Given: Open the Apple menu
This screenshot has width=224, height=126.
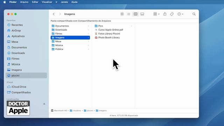Looking at the screenshot, I should pyautogui.click(x=5, y=2).
